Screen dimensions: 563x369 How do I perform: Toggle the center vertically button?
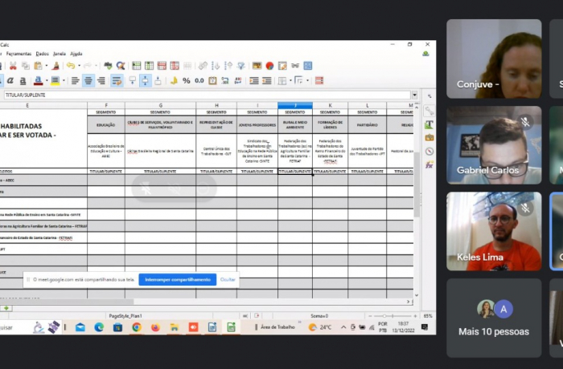pyautogui.click(x=145, y=80)
